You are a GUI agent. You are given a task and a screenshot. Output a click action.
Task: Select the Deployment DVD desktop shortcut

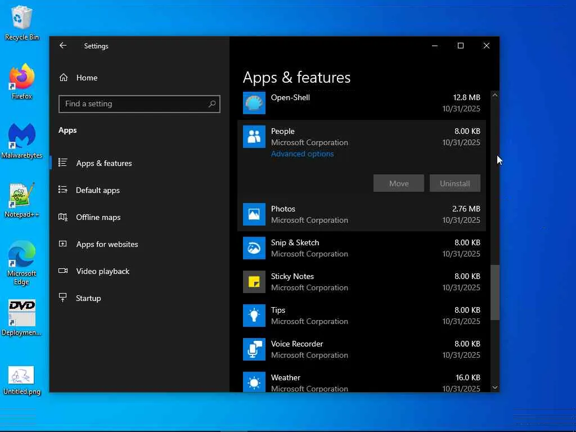pos(22,318)
